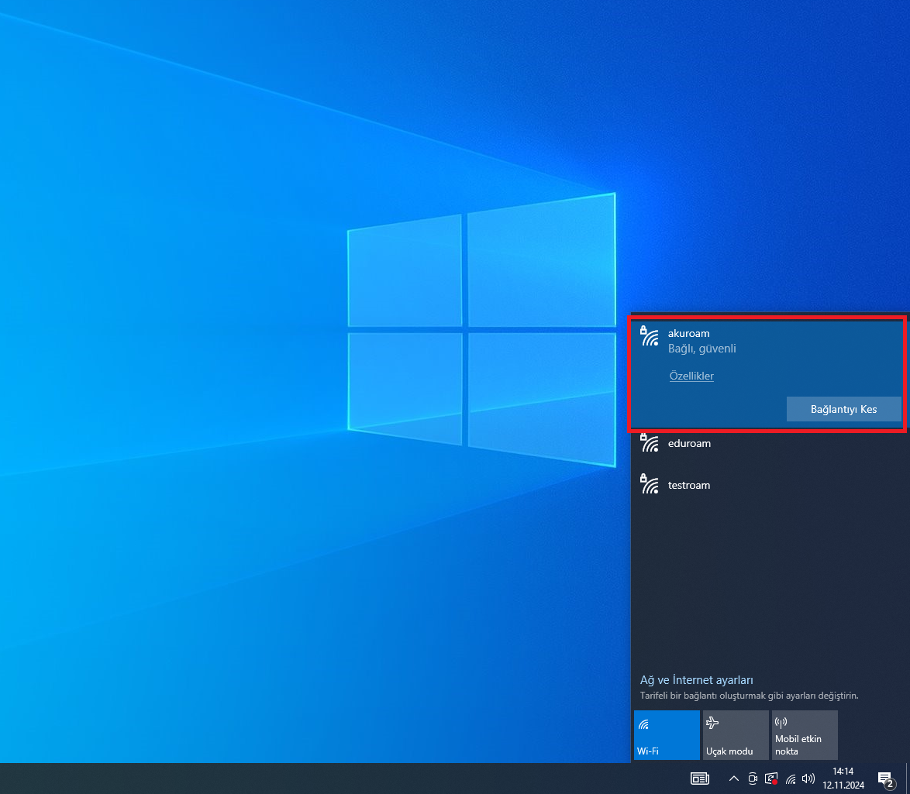Open Özellikler link for akuroam

pyautogui.click(x=691, y=376)
